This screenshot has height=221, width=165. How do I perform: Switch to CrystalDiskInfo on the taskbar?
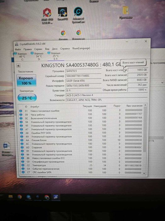click(56, 197)
